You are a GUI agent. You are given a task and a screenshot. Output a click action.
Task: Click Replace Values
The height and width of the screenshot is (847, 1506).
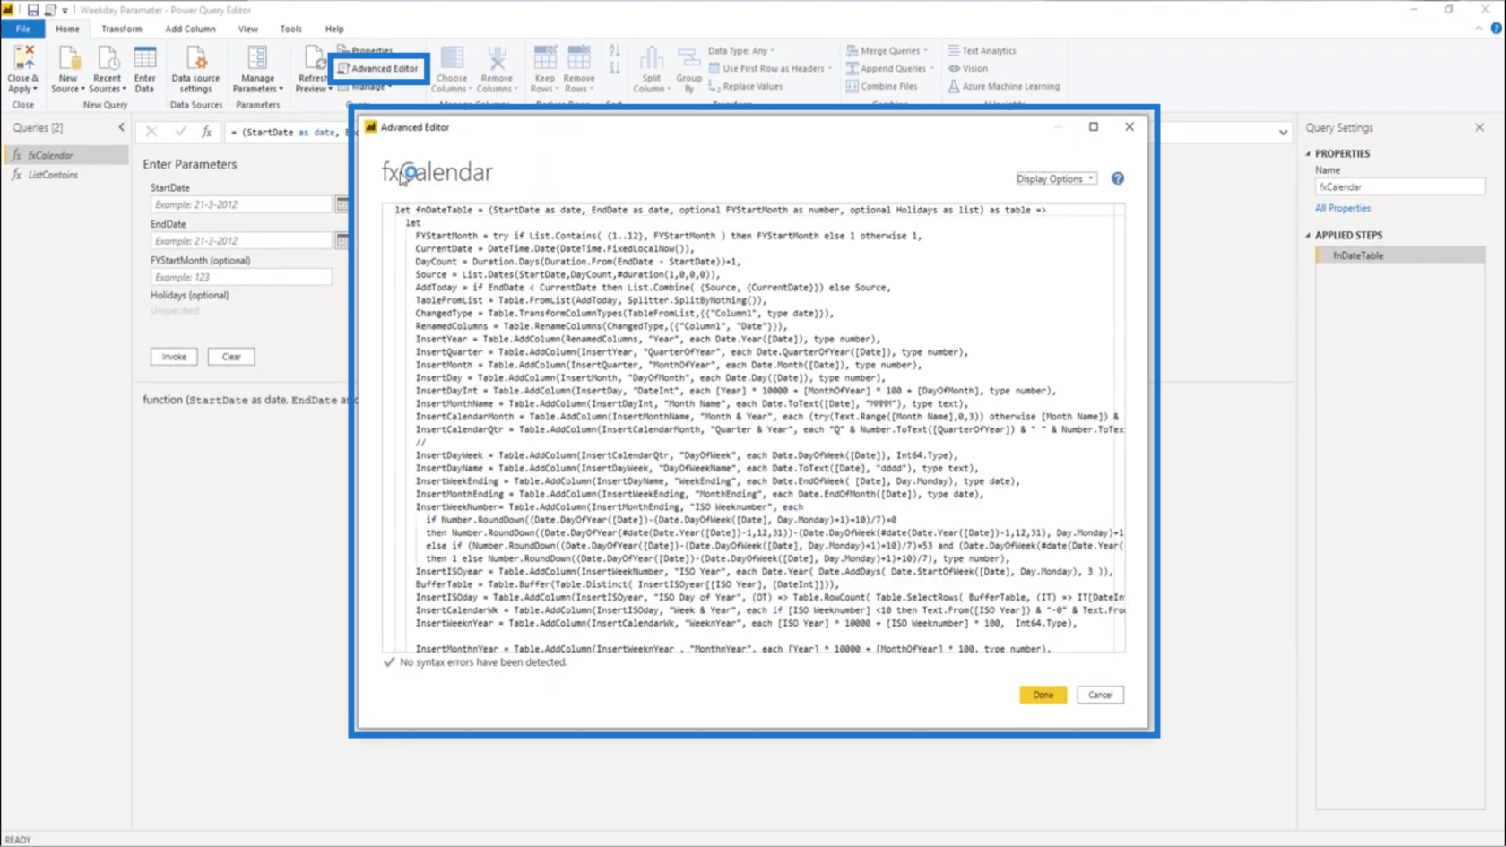(x=746, y=87)
